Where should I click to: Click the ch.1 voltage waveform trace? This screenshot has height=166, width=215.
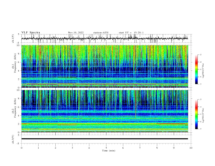tap(105, 39)
